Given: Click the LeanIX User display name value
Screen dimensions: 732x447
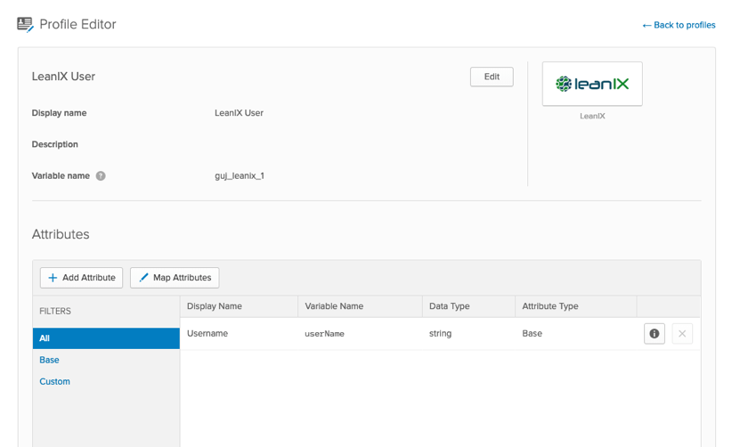Looking at the screenshot, I should pyautogui.click(x=239, y=113).
